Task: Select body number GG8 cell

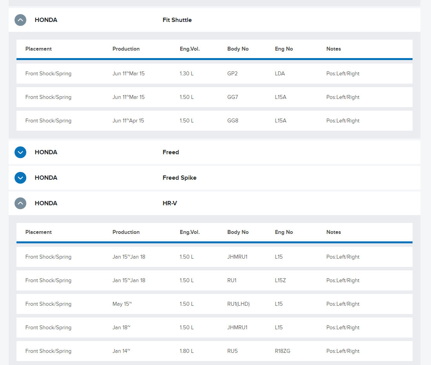Action: pos(232,121)
